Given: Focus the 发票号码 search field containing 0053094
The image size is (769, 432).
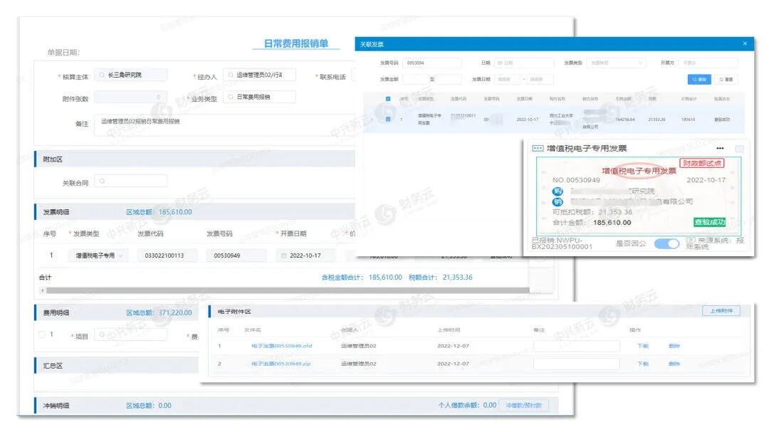Looking at the screenshot, I should pos(432,63).
